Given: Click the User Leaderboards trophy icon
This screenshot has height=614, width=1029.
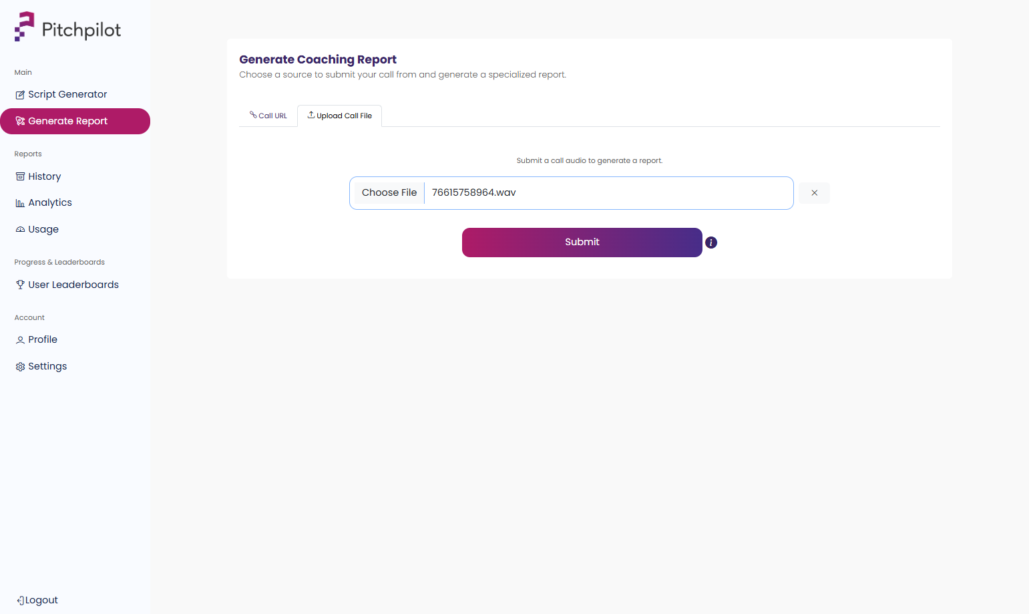Looking at the screenshot, I should point(20,285).
